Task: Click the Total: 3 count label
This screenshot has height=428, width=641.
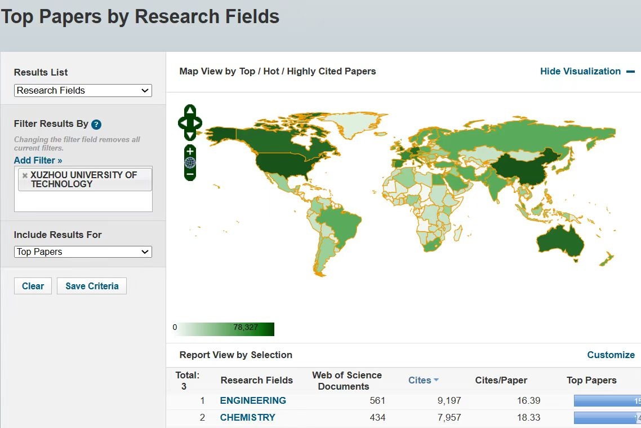Action: click(x=187, y=381)
